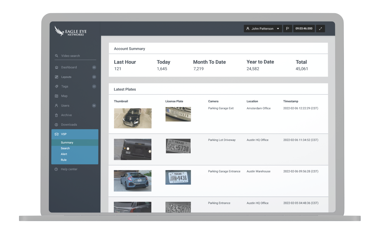Open the Rule page under VSP
381x234 pixels.
click(x=64, y=160)
